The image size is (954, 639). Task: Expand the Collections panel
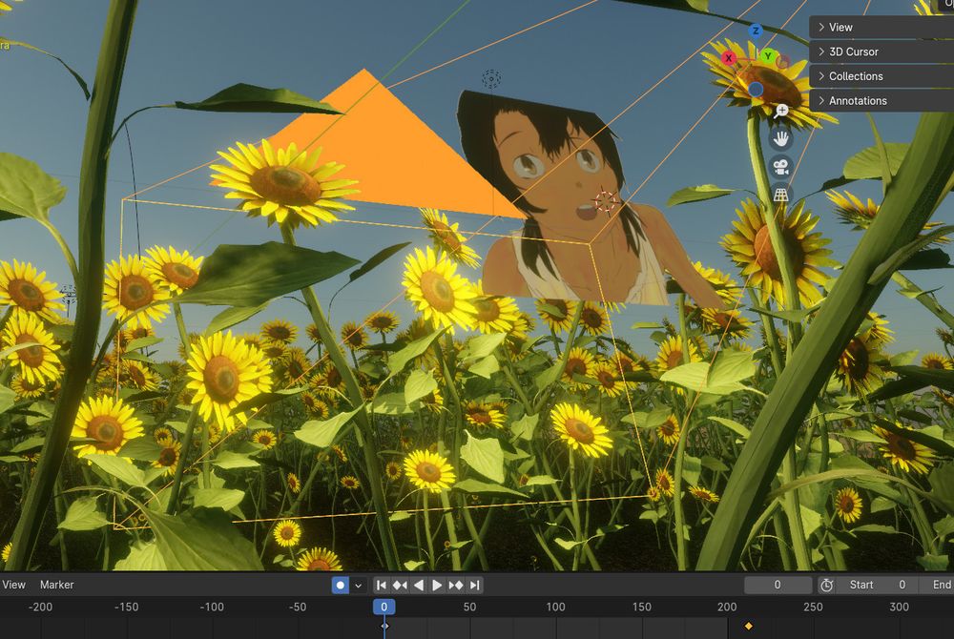click(881, 76)
